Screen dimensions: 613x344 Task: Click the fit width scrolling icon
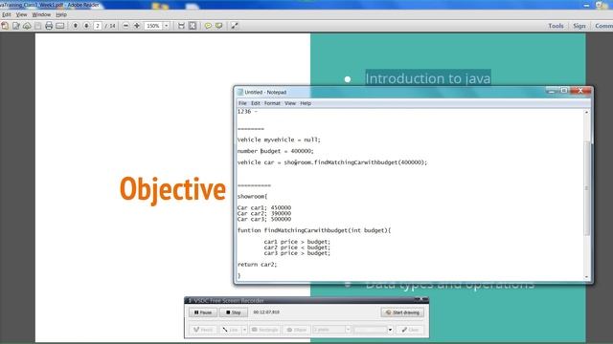[x=181, y=26]
